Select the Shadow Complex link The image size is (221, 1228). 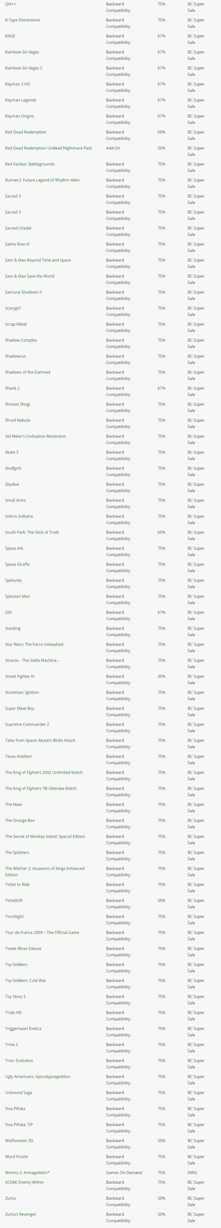[x=21, y=340]
